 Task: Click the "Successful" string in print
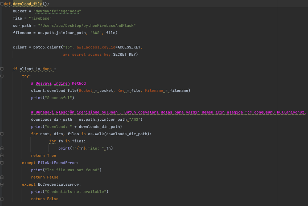58,98
